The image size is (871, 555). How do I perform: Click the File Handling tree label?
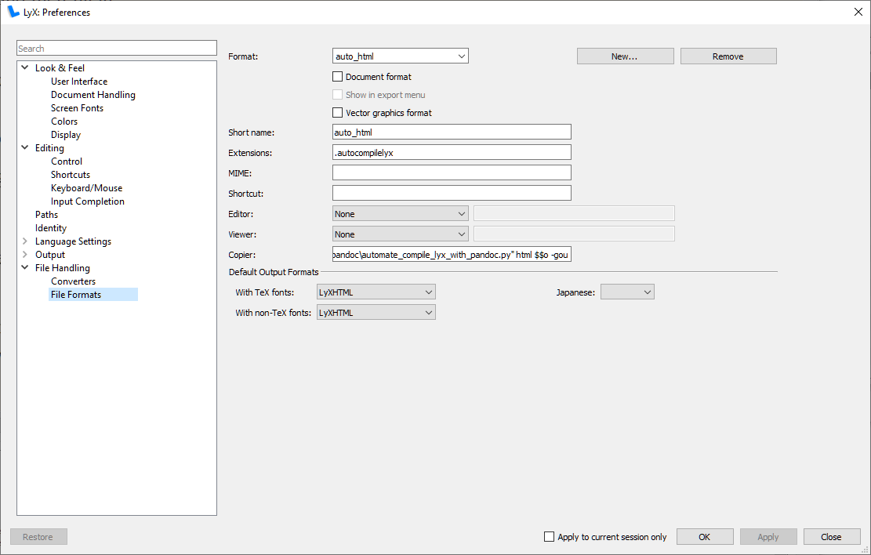click(x=62, y=268)
